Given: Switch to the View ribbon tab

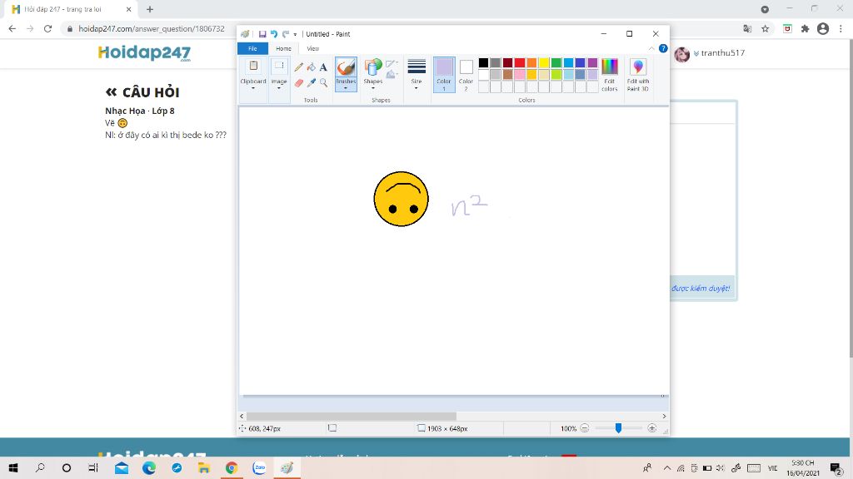Looking at the screenshot, I should [313, 48].
